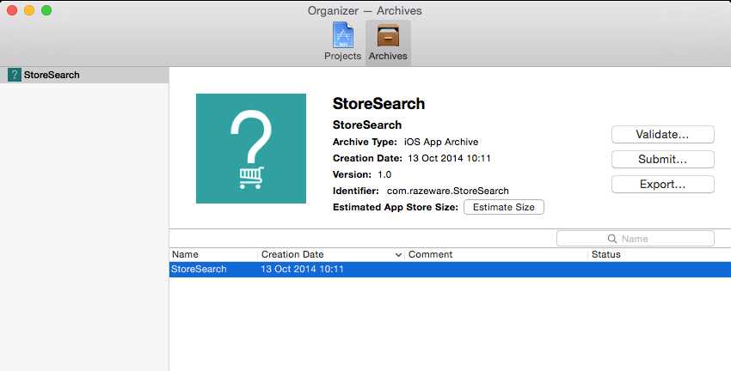Click the magnifying glass search icon
The image size is (731, 371).
click(612, 239)
